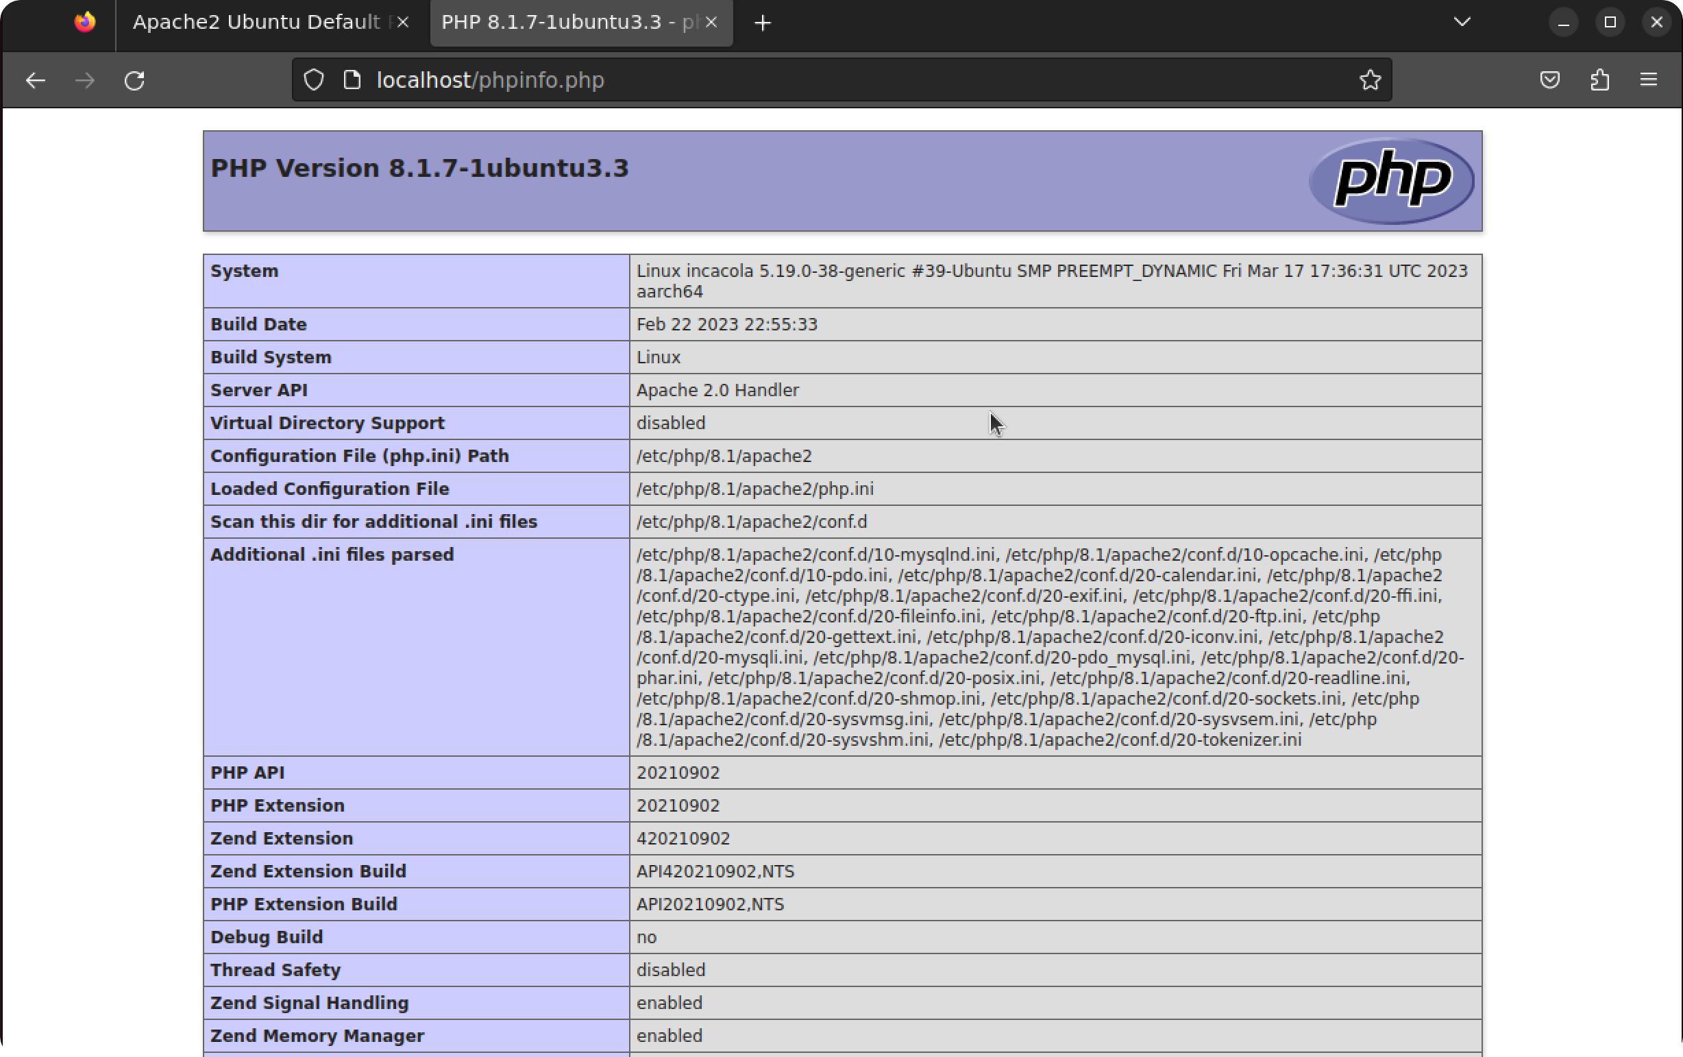Click the Server API label
The image size is (1683, 1057).
(x=258, y=390)
